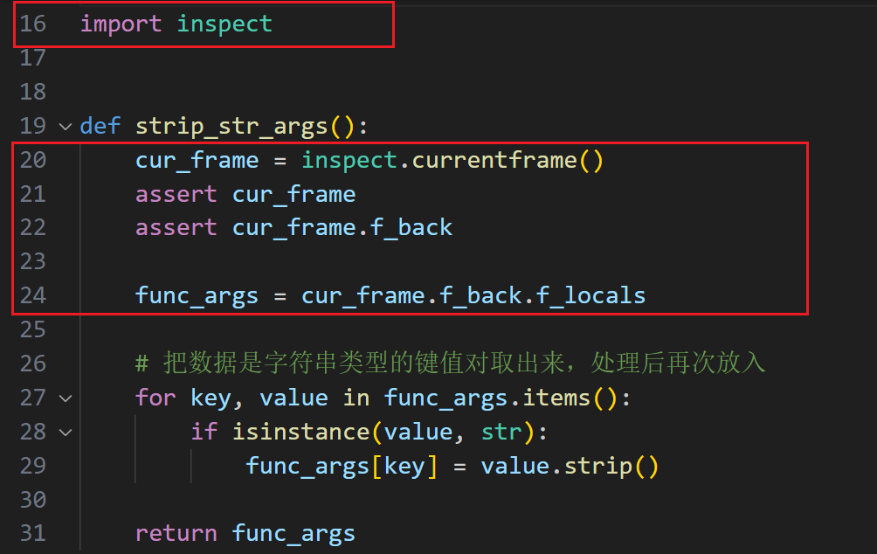Collapse the strip_str_args function fold chevron

click(x=66, y=127)
